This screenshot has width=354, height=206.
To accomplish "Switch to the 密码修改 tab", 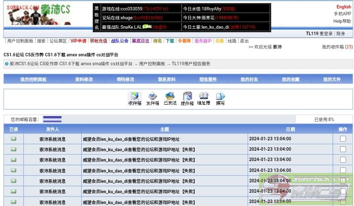I will 125,79.
